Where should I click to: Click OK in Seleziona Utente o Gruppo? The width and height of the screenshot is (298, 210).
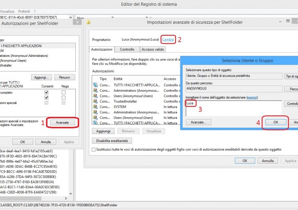click(x=275, y=122)
